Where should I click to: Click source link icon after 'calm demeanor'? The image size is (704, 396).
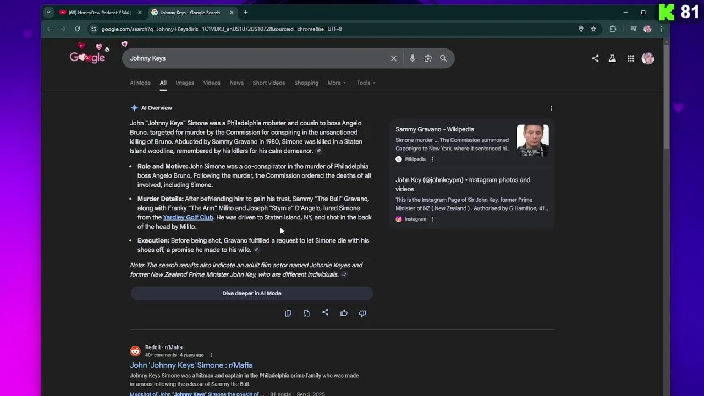318,151
